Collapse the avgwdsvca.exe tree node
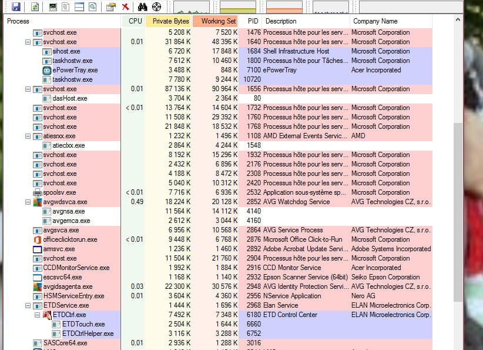 [x=28, y=202]
